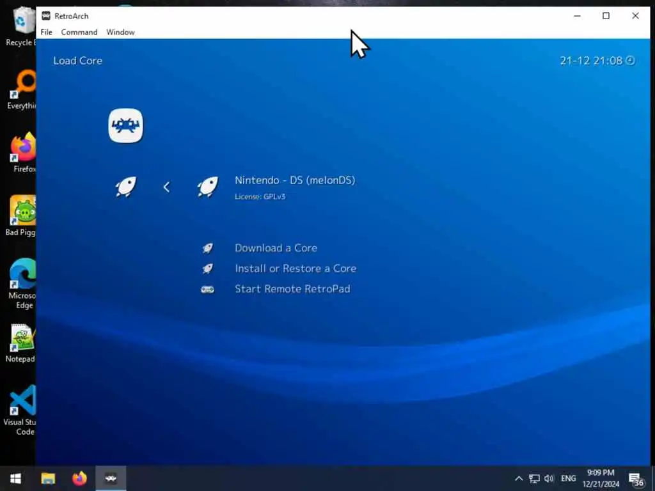Click the 21-12 21:08 date time text
655x491 pixels.
[591, 61]
